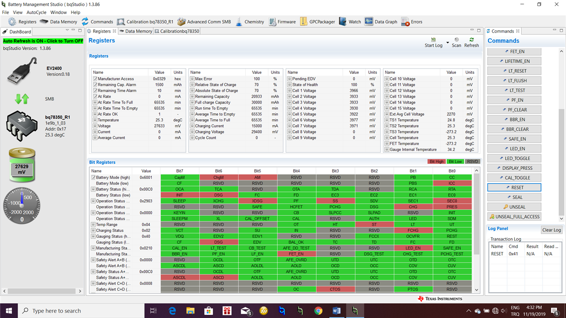566x318 pixels.
Task: Toggle the Remaining Cap. Alarm row checkbox
Action: (x=95, y=85)
